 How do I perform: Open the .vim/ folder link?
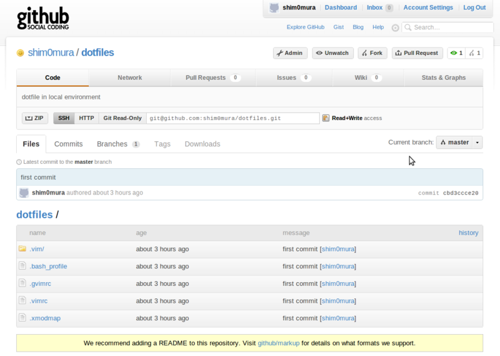37,249
